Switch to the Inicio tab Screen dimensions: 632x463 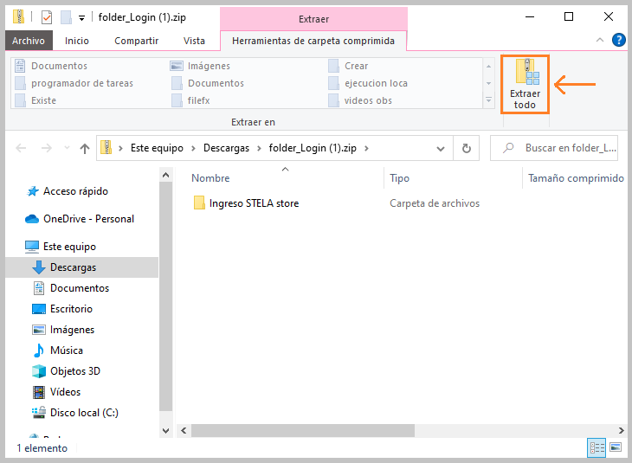point(76,41)
